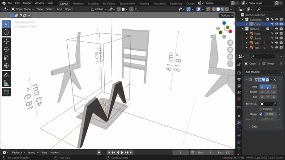
Task: Switch to wireframe viewport shading
Action: click(214, 9)
